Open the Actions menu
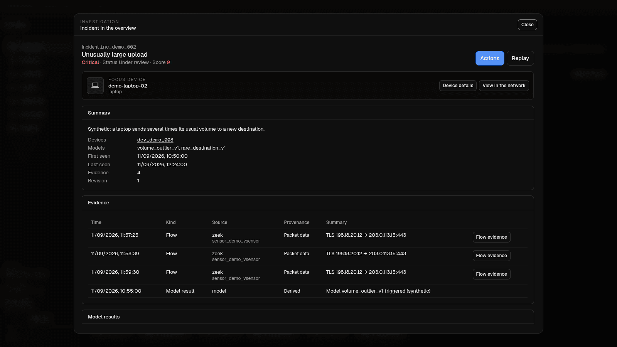The image size is (617, 347). 489,58
